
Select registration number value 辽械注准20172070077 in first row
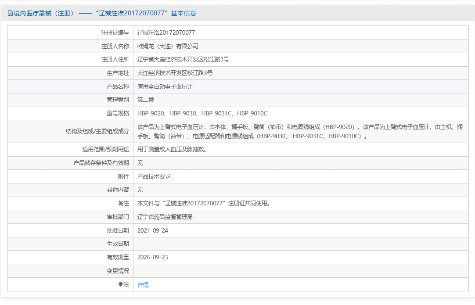[166, 33]
